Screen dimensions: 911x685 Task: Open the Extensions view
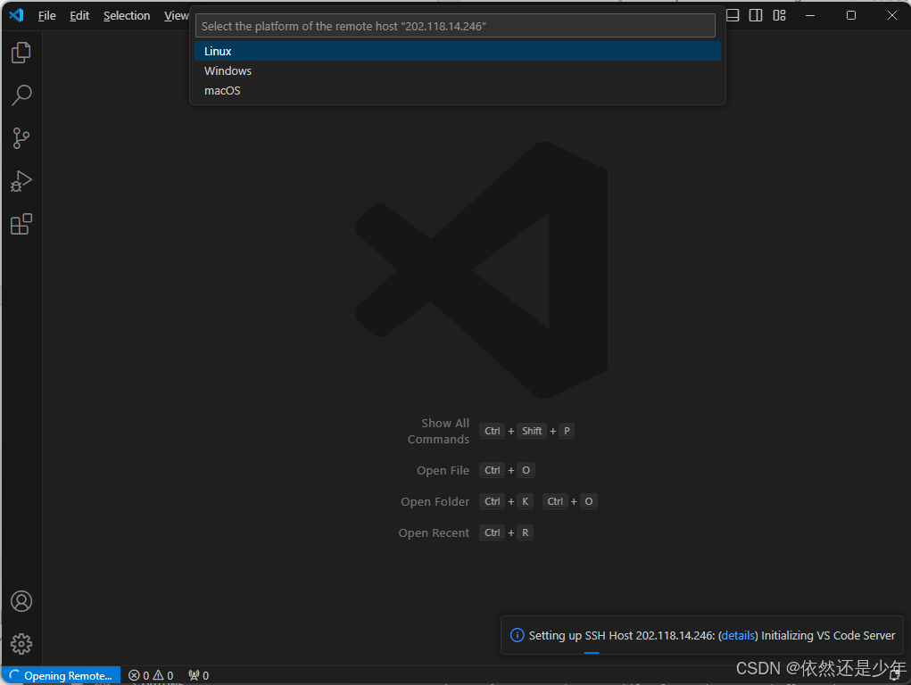click(21, 224)
